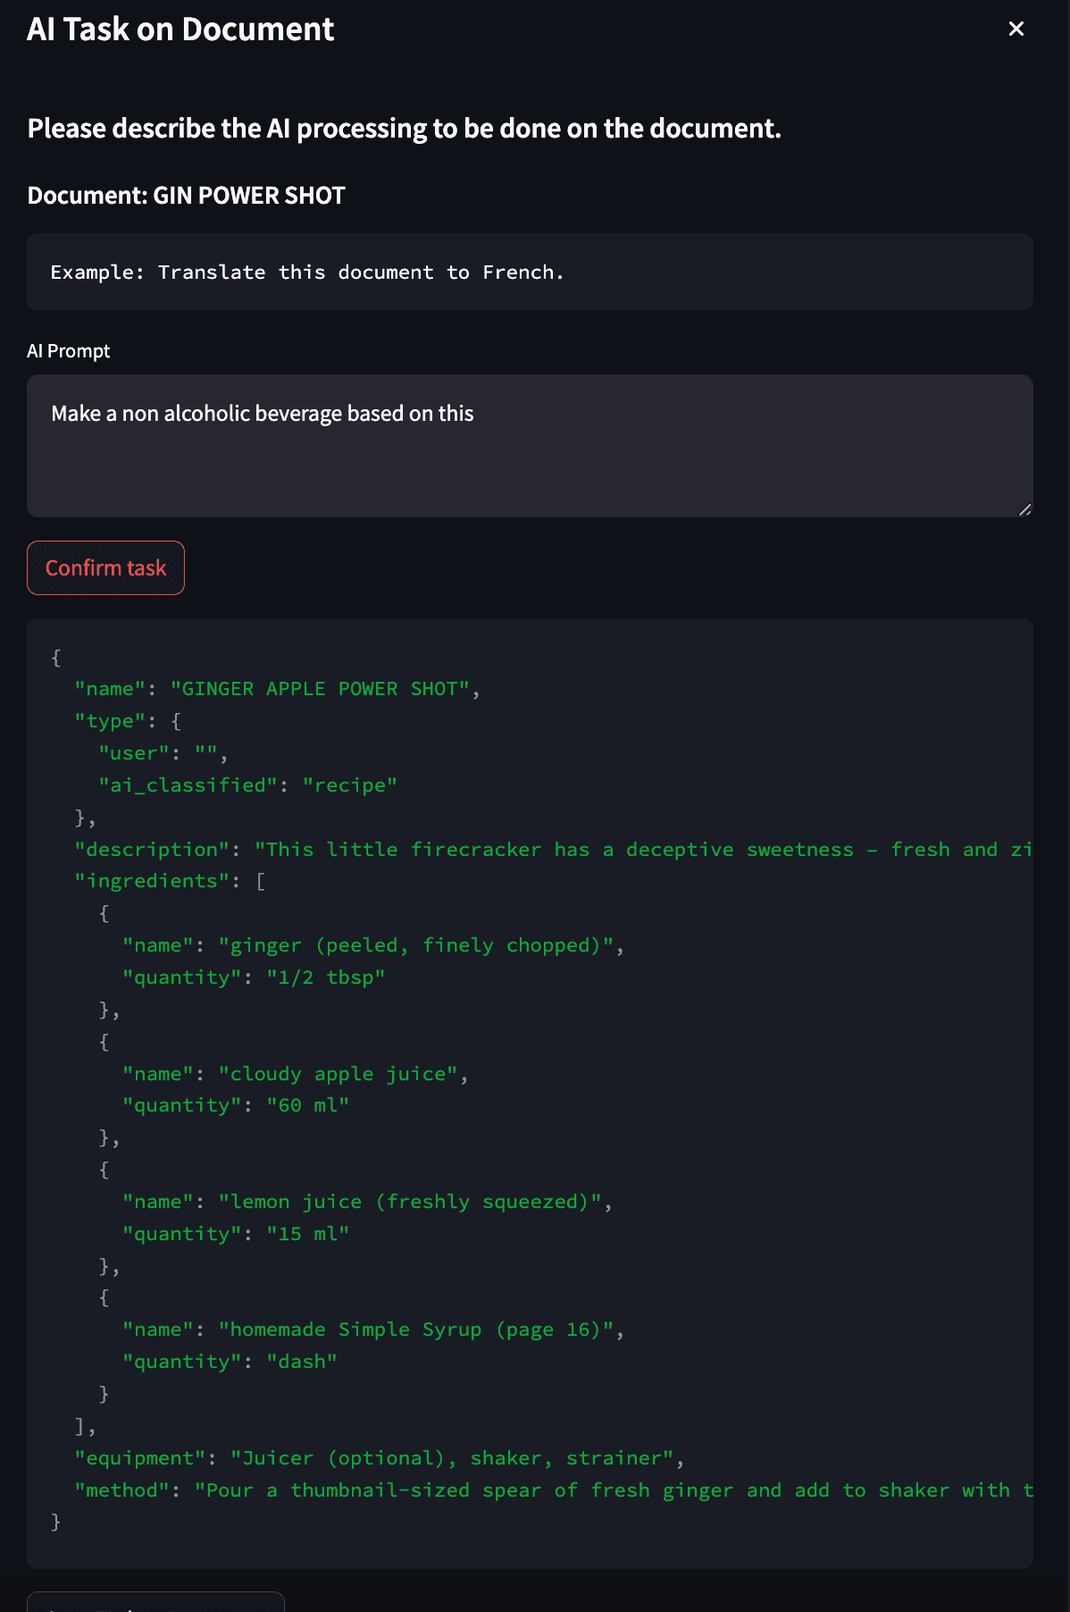The width and height of the screenshot is (1070, 1612).
Task: Click the "GINGER APPLE POWER SHOT" name value
Action: [320, 689]
